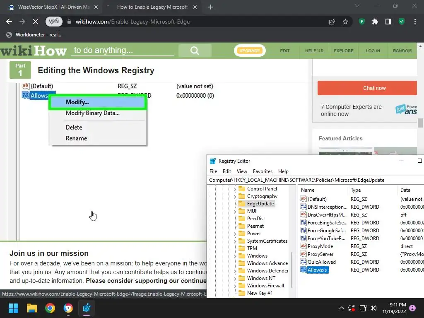This screenshot has height=318, width=424.
Task: Open Chrome three-dot menu
Action: coord(415,22)
